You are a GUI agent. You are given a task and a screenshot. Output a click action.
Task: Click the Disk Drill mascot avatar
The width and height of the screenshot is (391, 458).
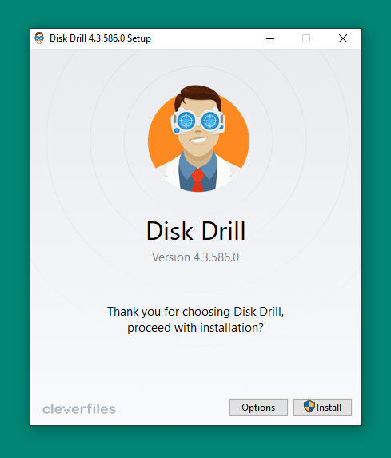198,138
